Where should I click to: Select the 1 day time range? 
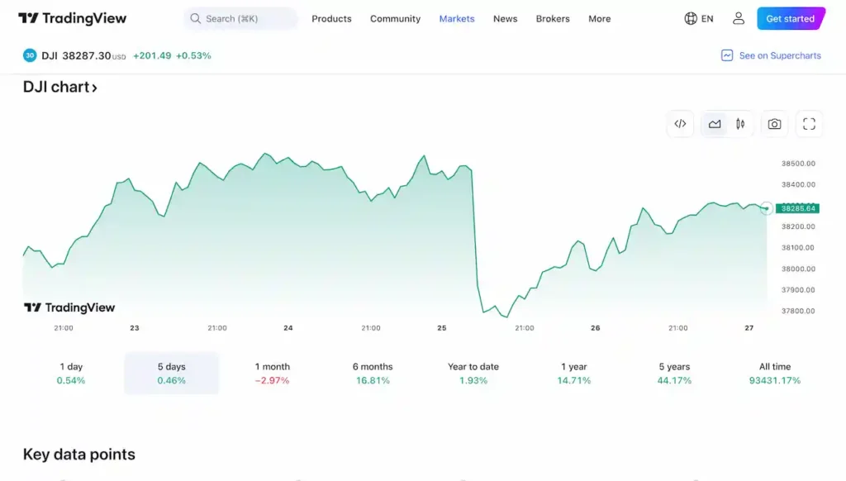71,373
